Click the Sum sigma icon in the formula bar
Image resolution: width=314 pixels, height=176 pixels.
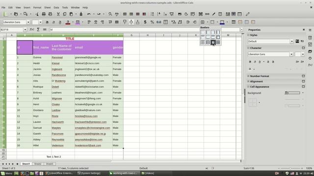pos(38,29)
